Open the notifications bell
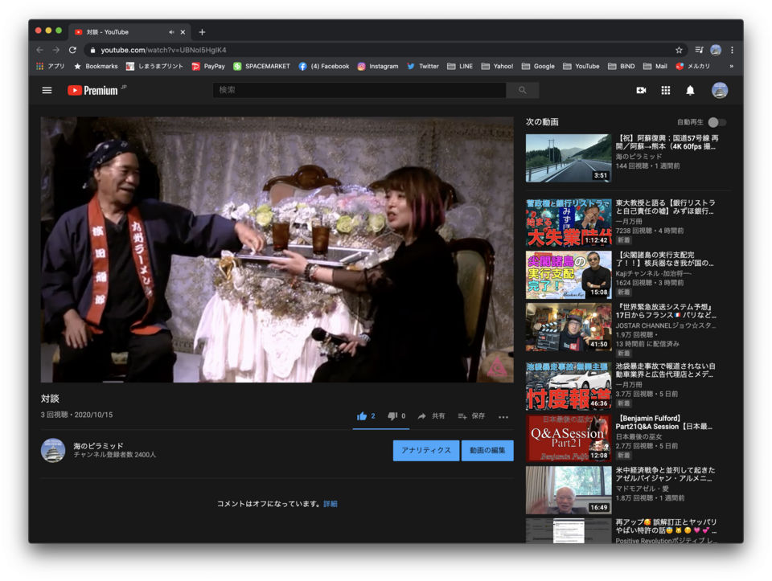 point(690,90)
